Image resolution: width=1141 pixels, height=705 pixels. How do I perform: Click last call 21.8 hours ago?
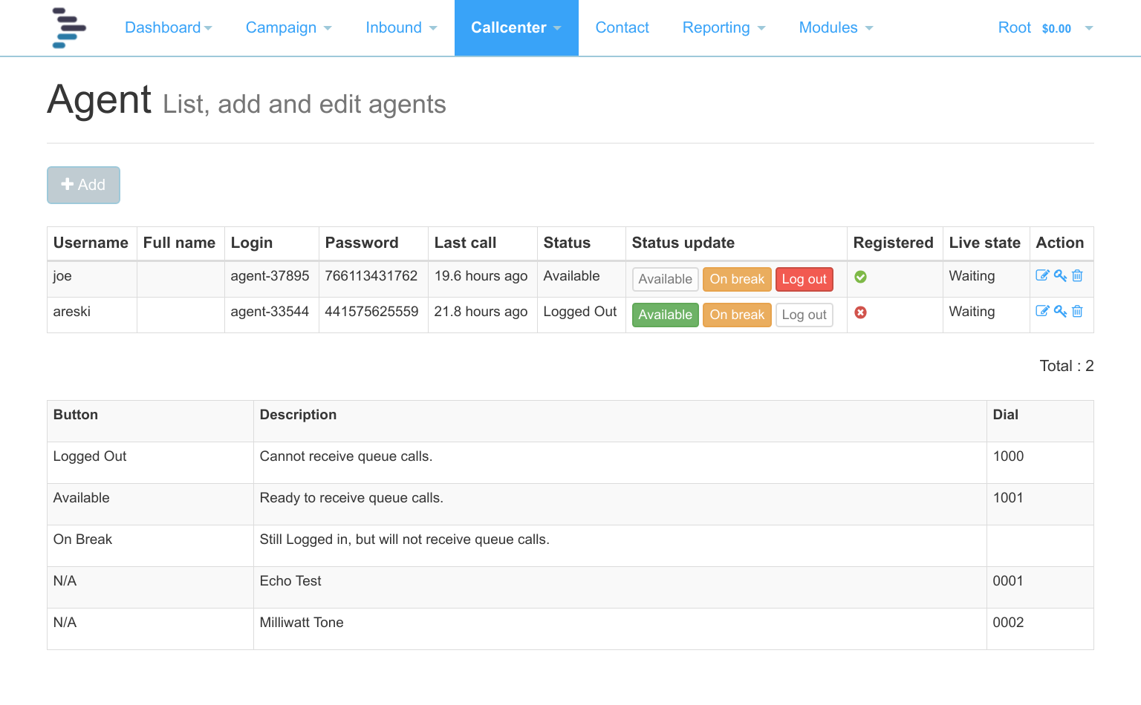click(x=481, y=312)
